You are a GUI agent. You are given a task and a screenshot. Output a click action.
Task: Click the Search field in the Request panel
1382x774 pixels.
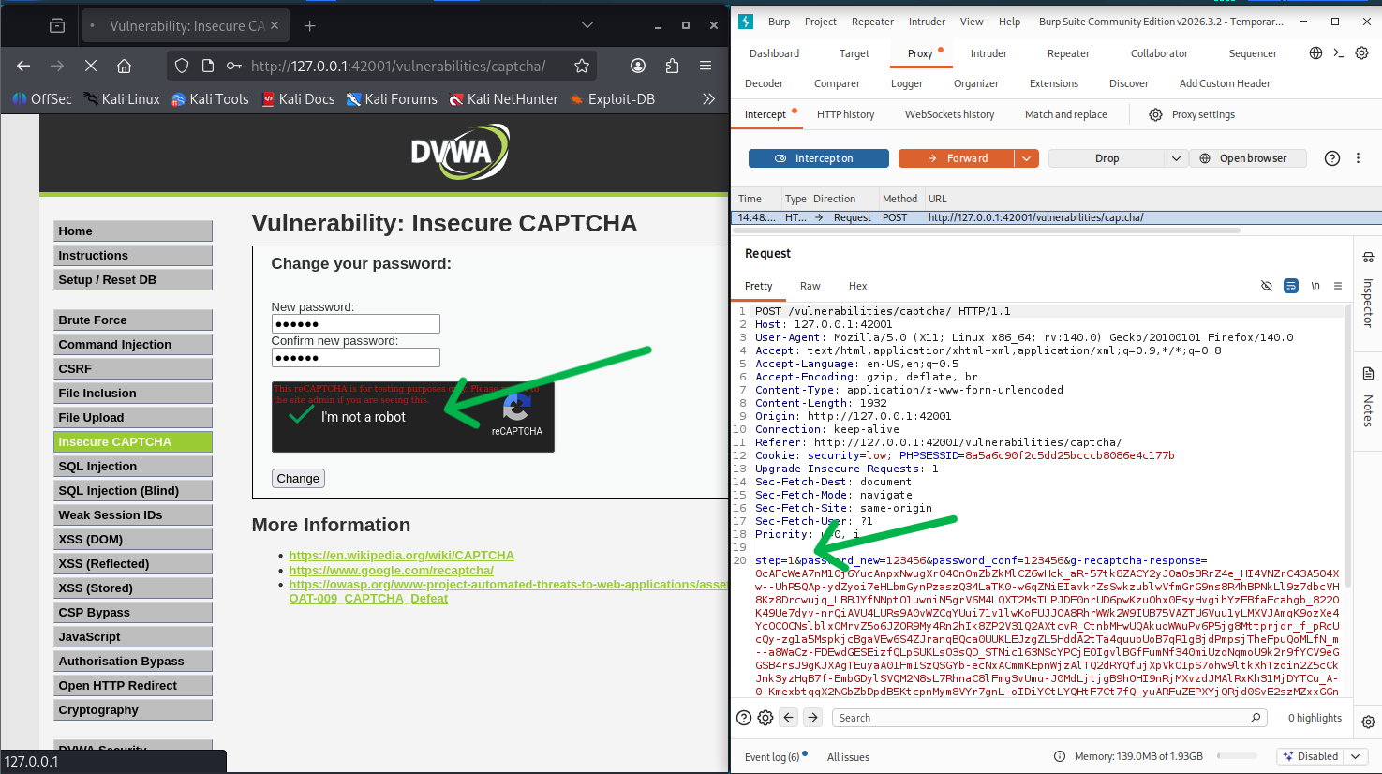1049,718
